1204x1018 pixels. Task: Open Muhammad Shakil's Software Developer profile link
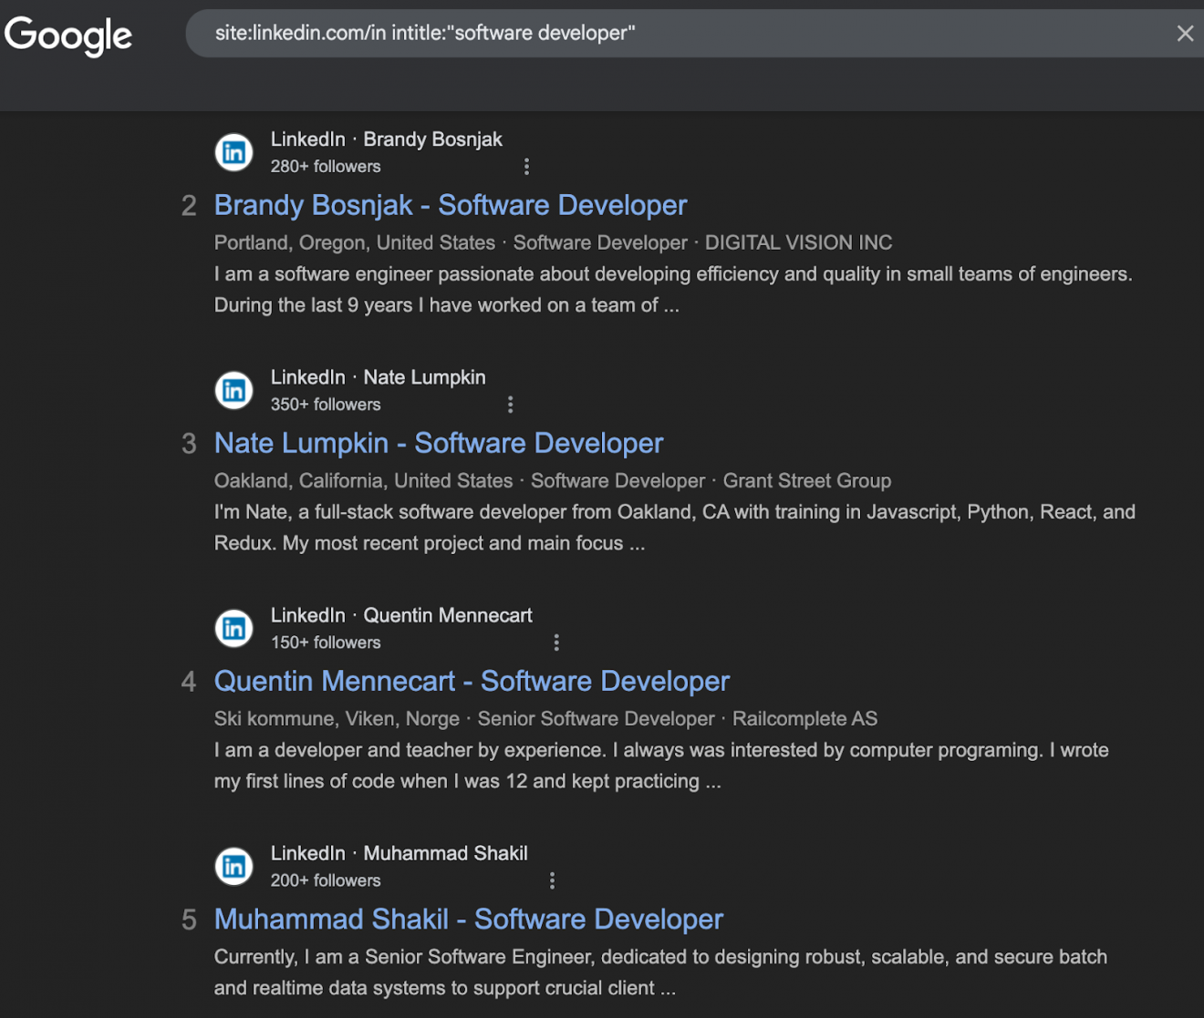click(x=468, y=920)
